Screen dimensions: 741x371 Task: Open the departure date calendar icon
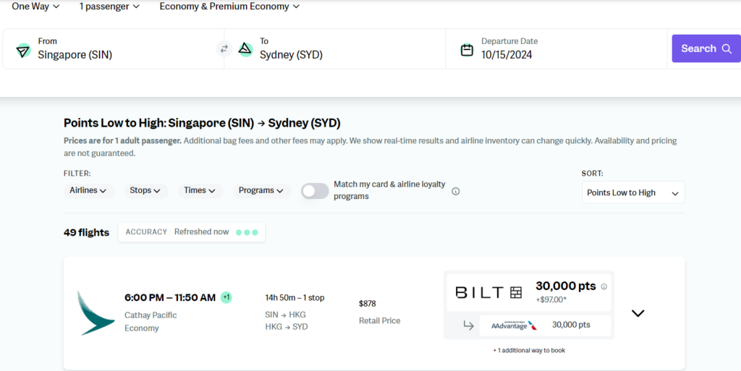467,50
